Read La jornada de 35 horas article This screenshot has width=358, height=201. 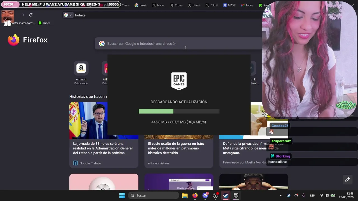pos(103,148)
